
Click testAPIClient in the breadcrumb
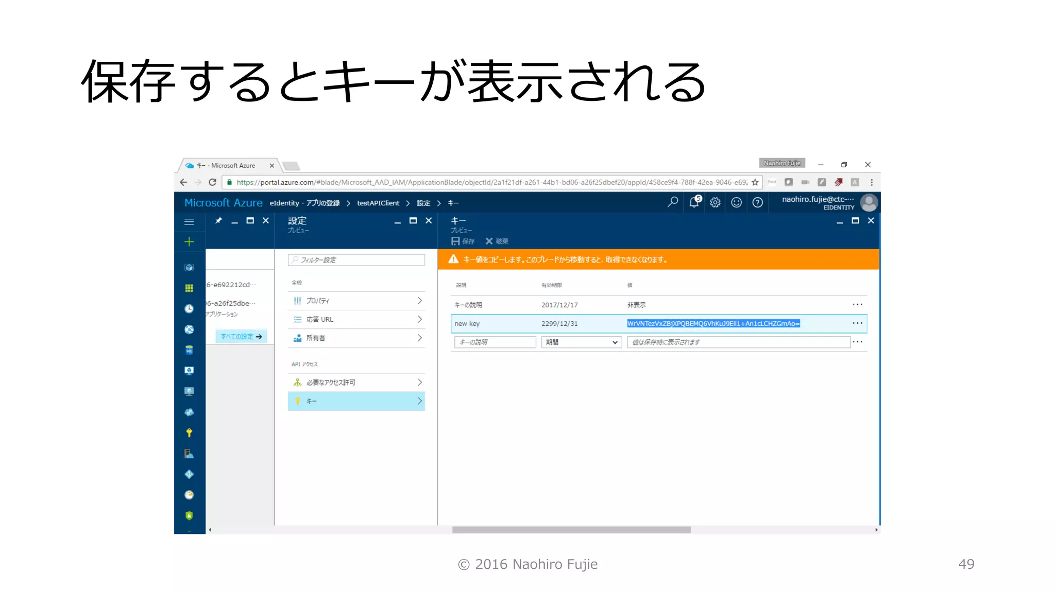[378, 203]
